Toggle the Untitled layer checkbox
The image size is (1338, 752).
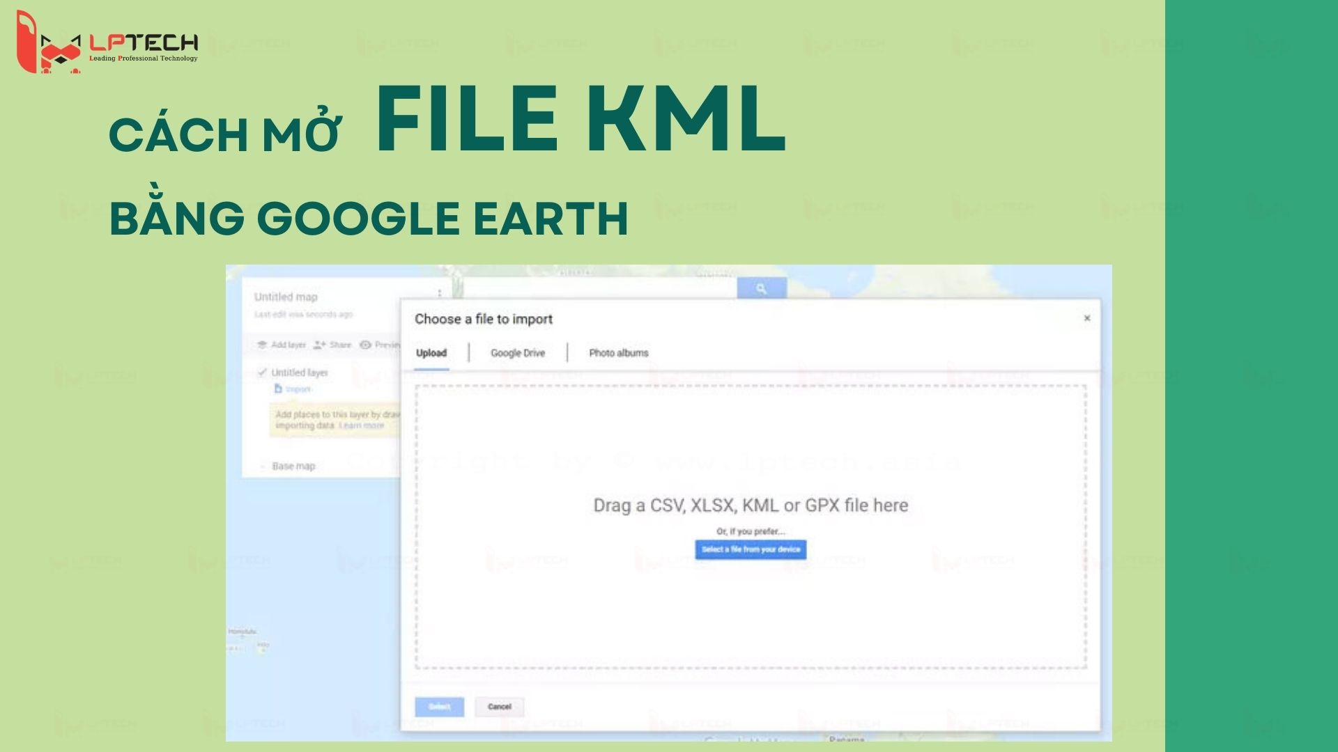point(262,373)
